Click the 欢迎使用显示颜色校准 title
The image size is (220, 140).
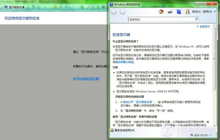point(22,18)
